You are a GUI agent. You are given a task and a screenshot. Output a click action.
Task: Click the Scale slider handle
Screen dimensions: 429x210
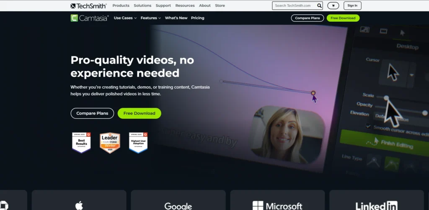pyautogui.click(x=386, y=98)
